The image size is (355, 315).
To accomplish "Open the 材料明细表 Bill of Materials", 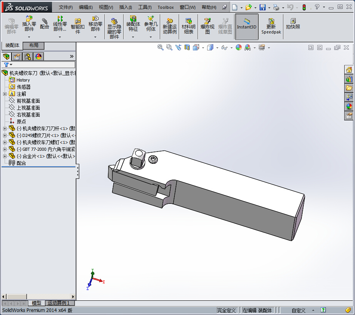I will pos(188,26).
